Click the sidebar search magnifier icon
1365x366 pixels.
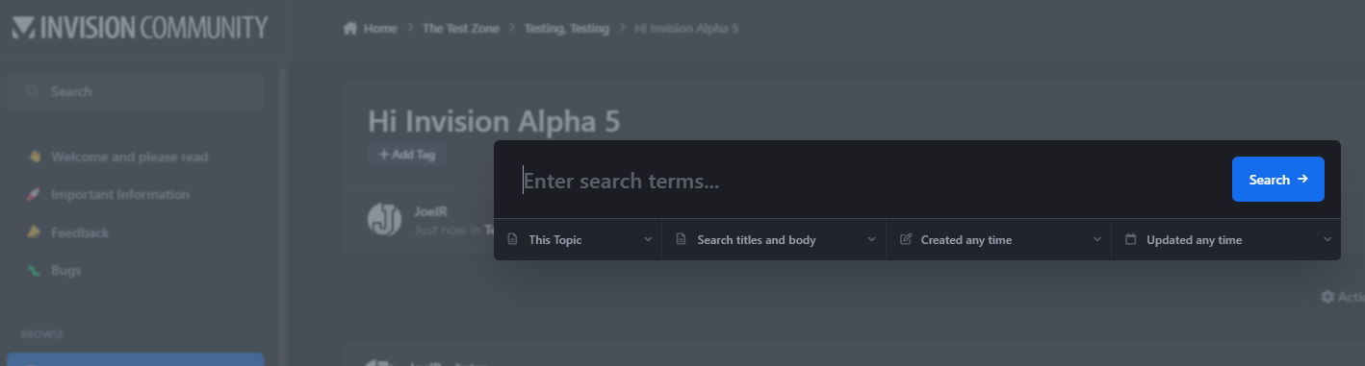click(33, 91)
